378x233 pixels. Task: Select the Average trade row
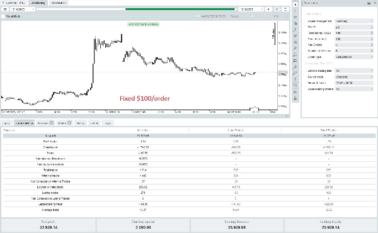[189, 210]
